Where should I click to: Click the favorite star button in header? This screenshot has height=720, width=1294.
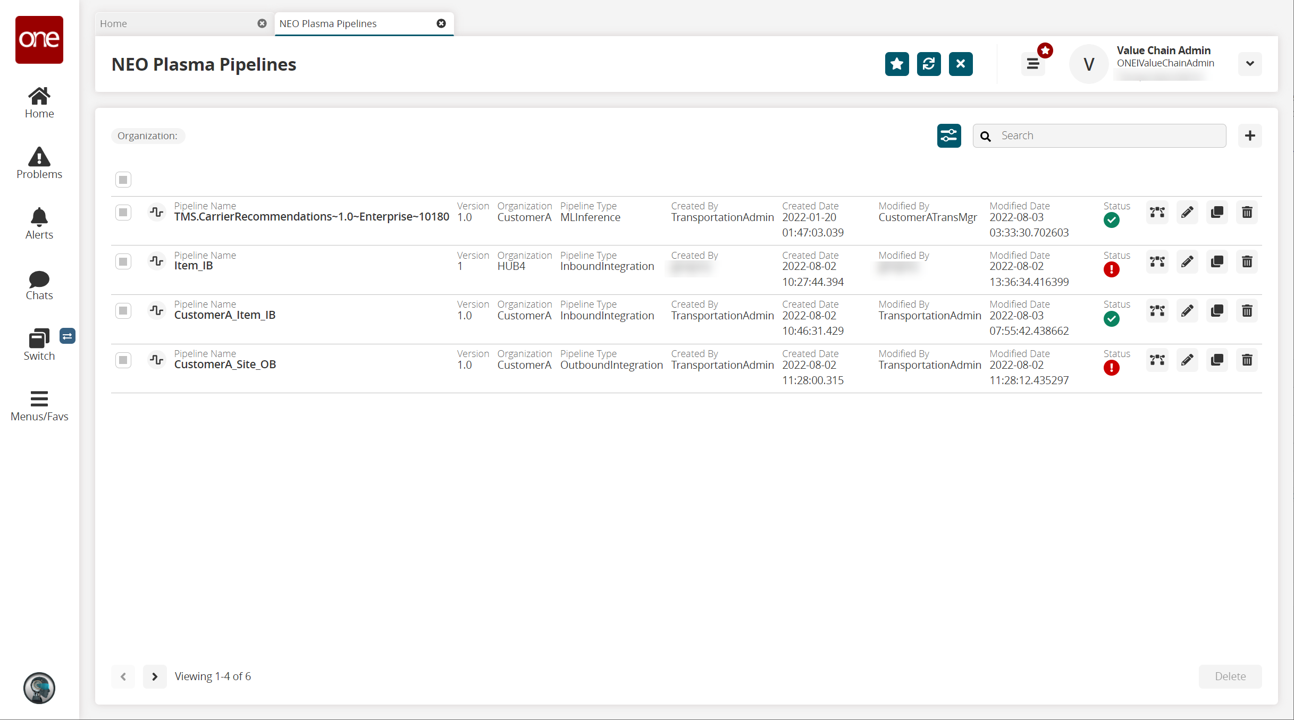click(897, 64)
